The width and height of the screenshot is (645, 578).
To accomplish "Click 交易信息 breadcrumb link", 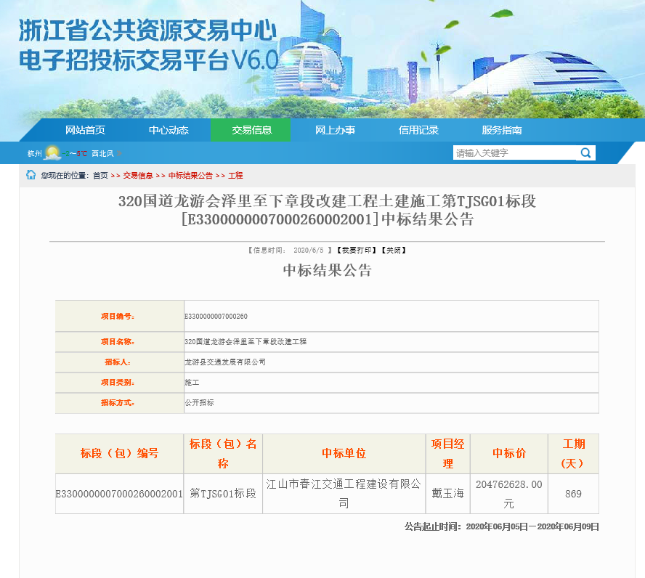I will point(138,176).
